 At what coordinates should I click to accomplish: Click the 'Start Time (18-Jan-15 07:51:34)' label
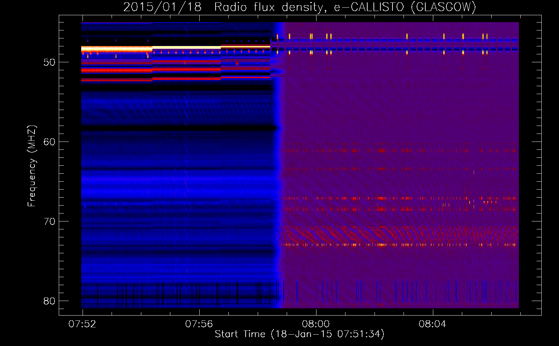click(x=300, y=334)
